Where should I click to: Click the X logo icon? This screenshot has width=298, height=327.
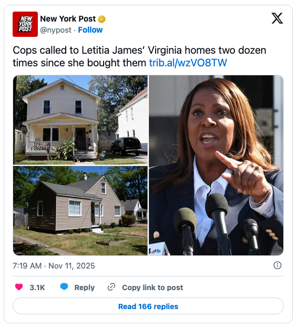coord(277,18)
